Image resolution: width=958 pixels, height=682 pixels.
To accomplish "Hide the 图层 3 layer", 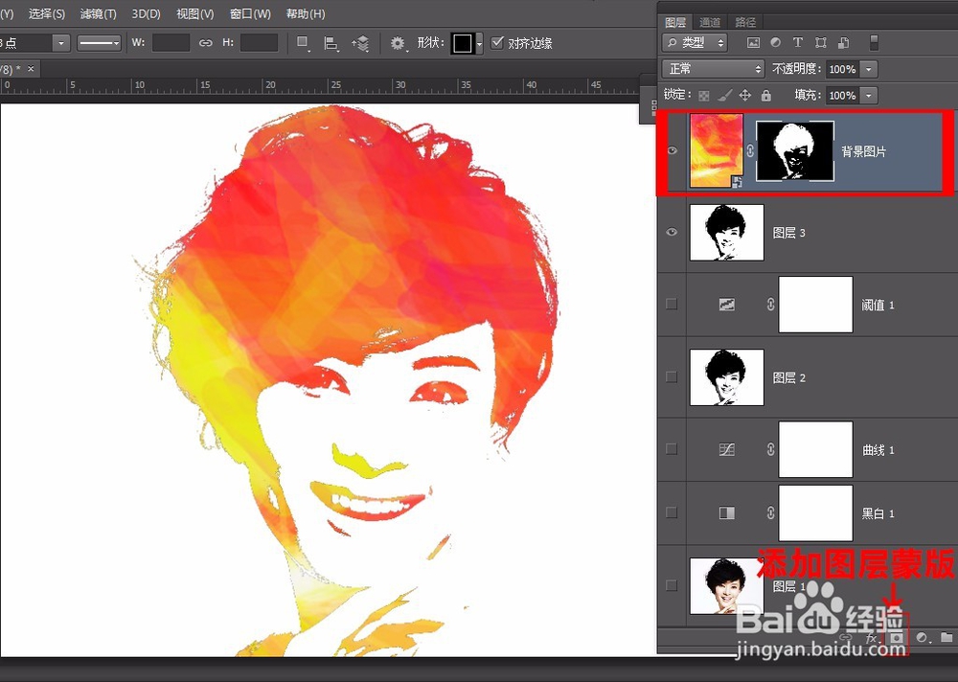I will pos(672,233).
